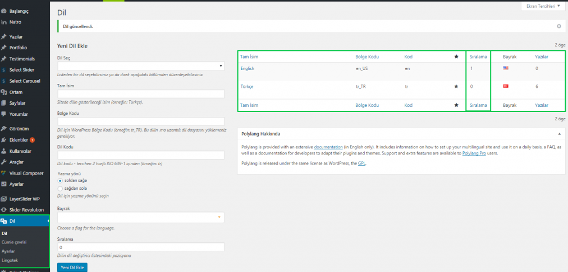
Task: Click Tam İsim in table footer
Action: point(249,105)
